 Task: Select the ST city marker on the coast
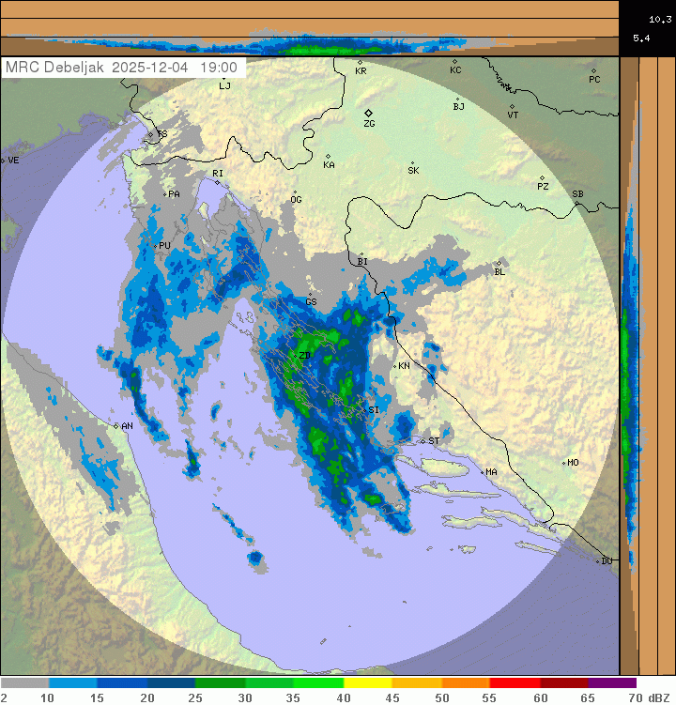coord(422,441)
